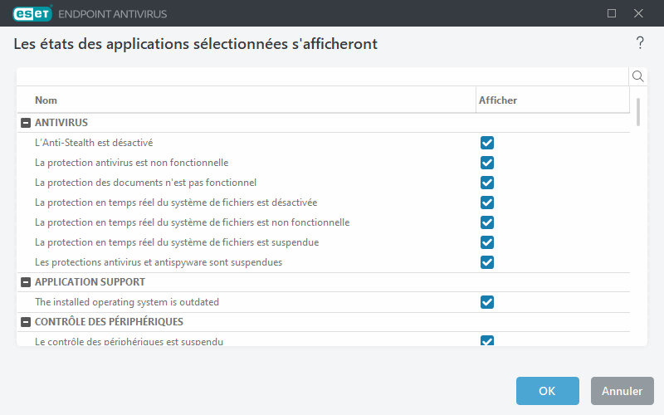Collapse the ANTIVIRUS section
Viewport: 664px width, 415px height.
(25, 123)
